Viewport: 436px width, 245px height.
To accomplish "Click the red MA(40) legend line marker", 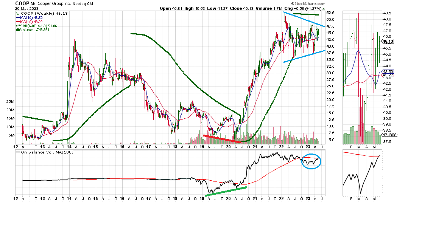I will click(17, 22).
